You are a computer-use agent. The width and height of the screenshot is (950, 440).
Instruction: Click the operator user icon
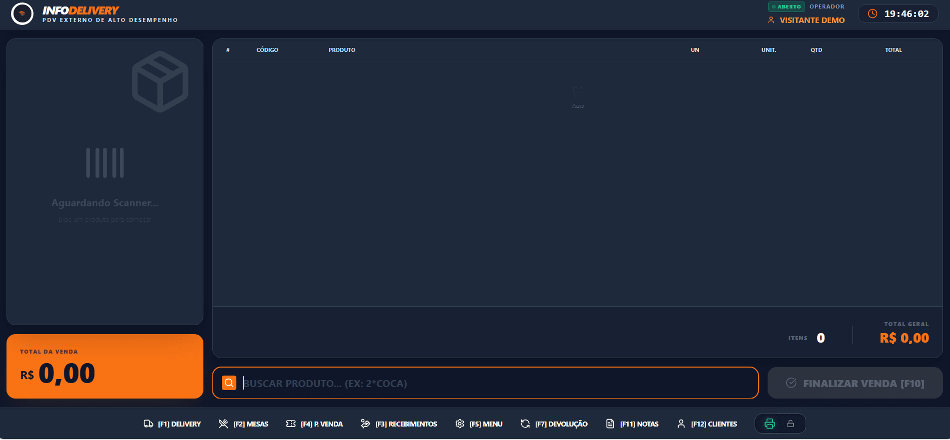pyautogui.click(x=771, y=20)
